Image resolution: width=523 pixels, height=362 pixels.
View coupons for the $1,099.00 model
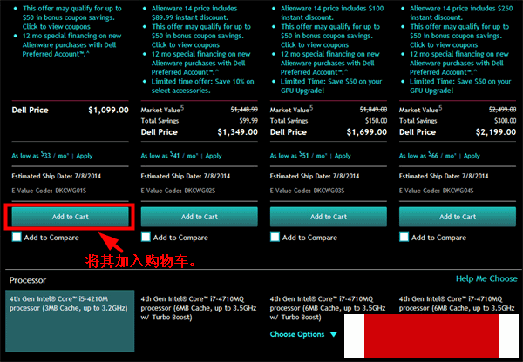pos(57,27)
